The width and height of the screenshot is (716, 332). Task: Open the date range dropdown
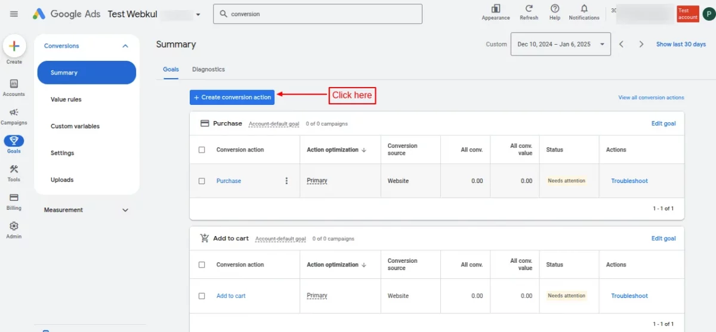click(560, 44)
